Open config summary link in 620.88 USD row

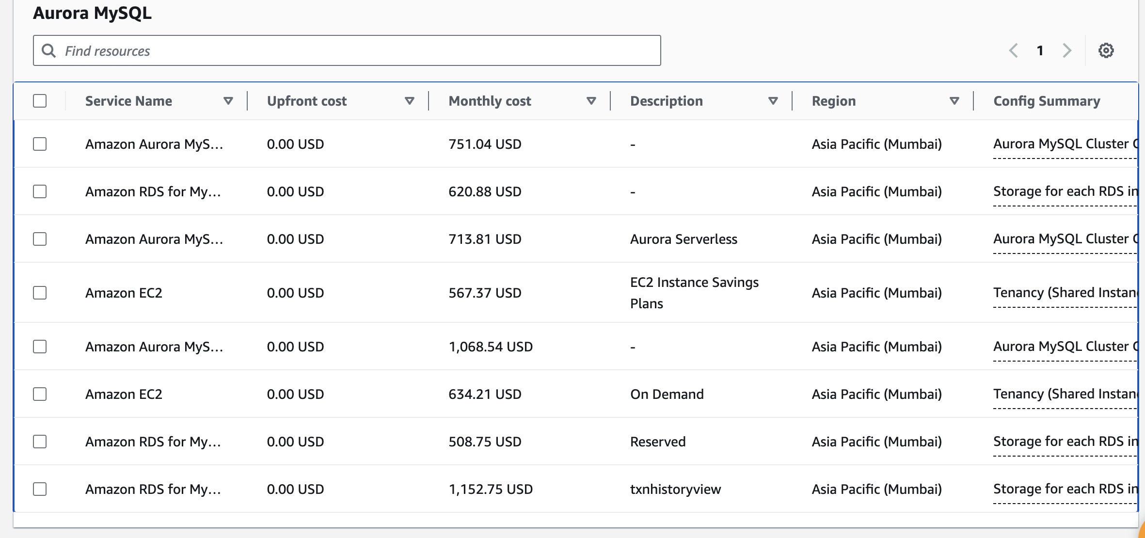point(1065,191)
